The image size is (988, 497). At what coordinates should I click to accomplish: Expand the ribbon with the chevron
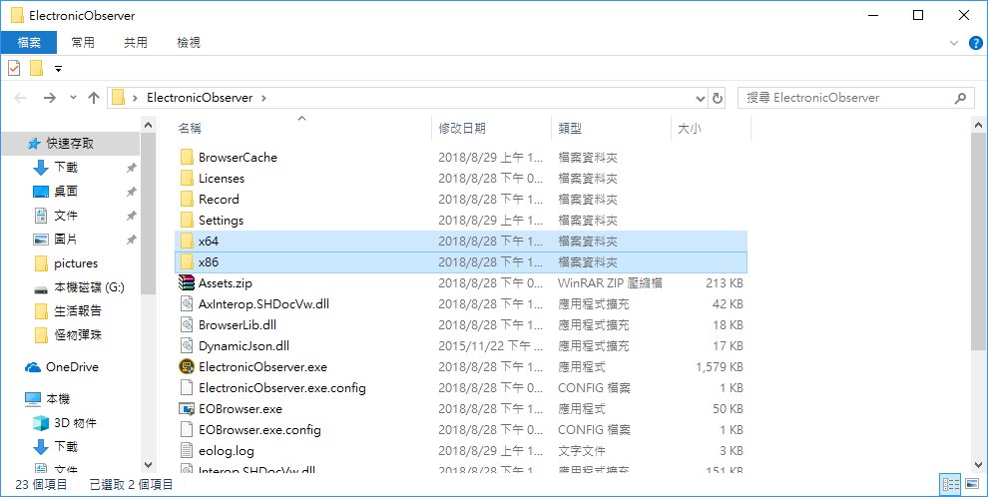pos(954,43)
